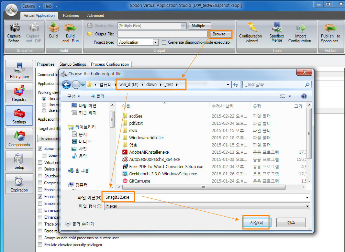Toggle Always launch child processes as current user
The width and height of the screenshot is (345, 252).
coord(40,238)
